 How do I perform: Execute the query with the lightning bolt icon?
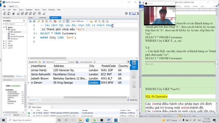[x=39, y=21]
